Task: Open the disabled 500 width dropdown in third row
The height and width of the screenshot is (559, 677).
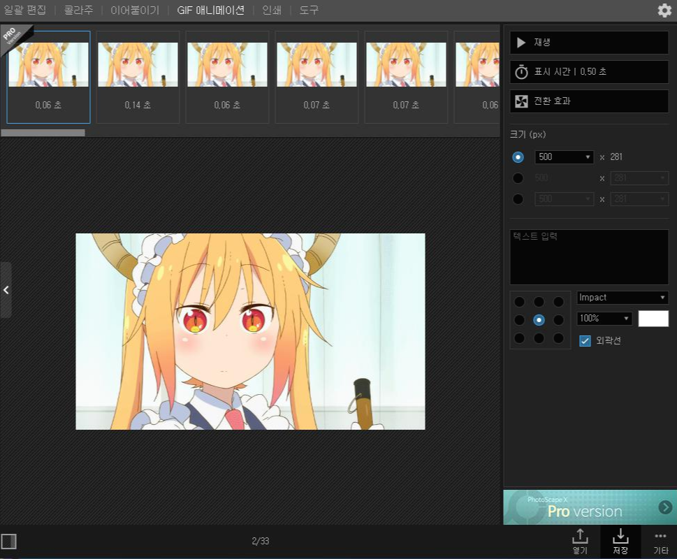Action: [564, 199]
